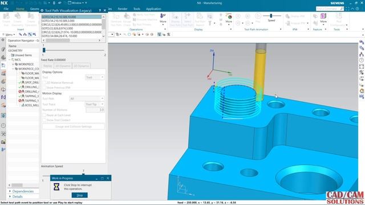Move the tool path position slider
Screen dimensions: 365x205
44,50
